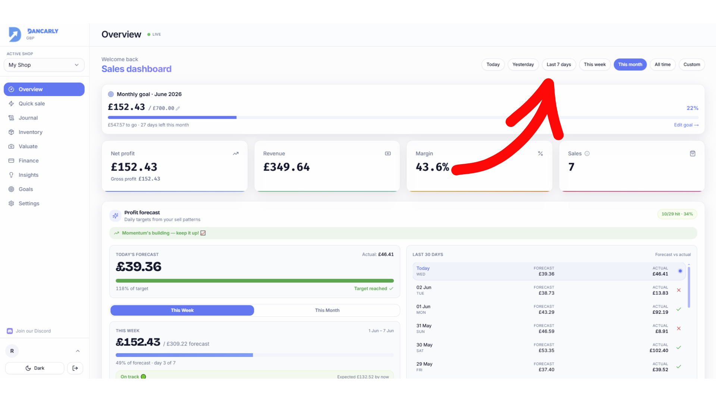Select the 01 Jun forecast row
716x402 pixels.
549,309
